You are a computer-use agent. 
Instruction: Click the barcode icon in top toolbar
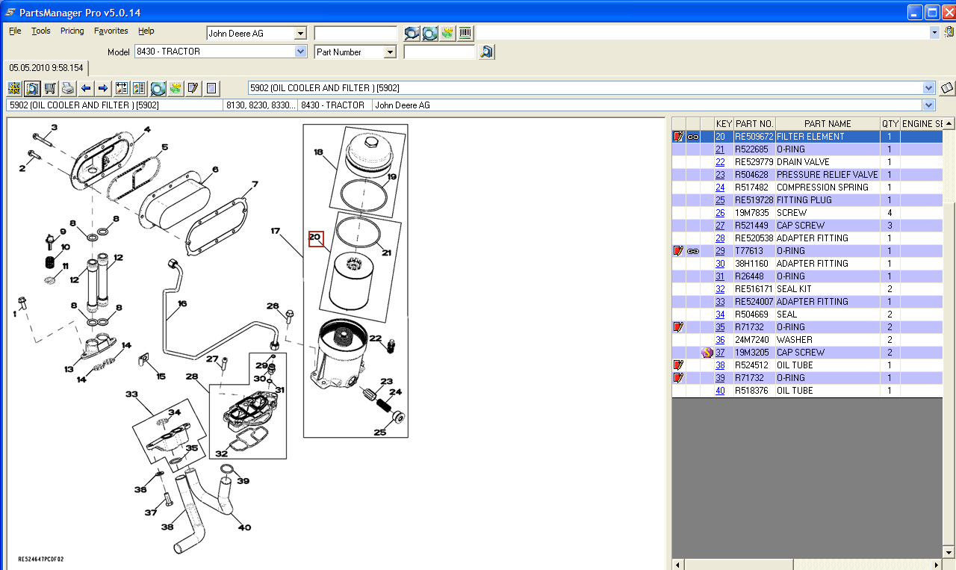pyautogui.click(x=465, y=33)
